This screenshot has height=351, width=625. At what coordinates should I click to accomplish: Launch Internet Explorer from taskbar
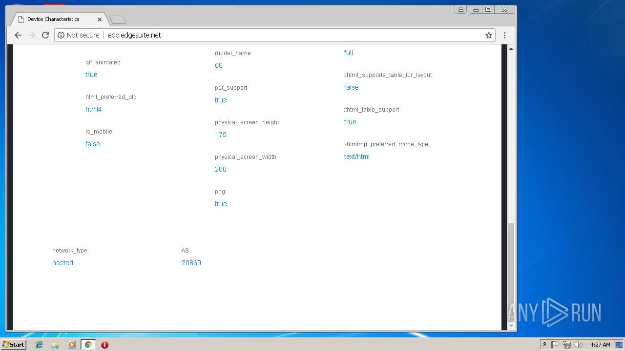click(x=39, y=345)
